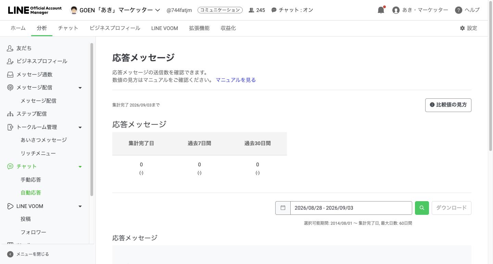This screenshot has width=493, height=264.
Task: Click the chat bubble icon beside チャット : オン
Action: pos(274,10)
